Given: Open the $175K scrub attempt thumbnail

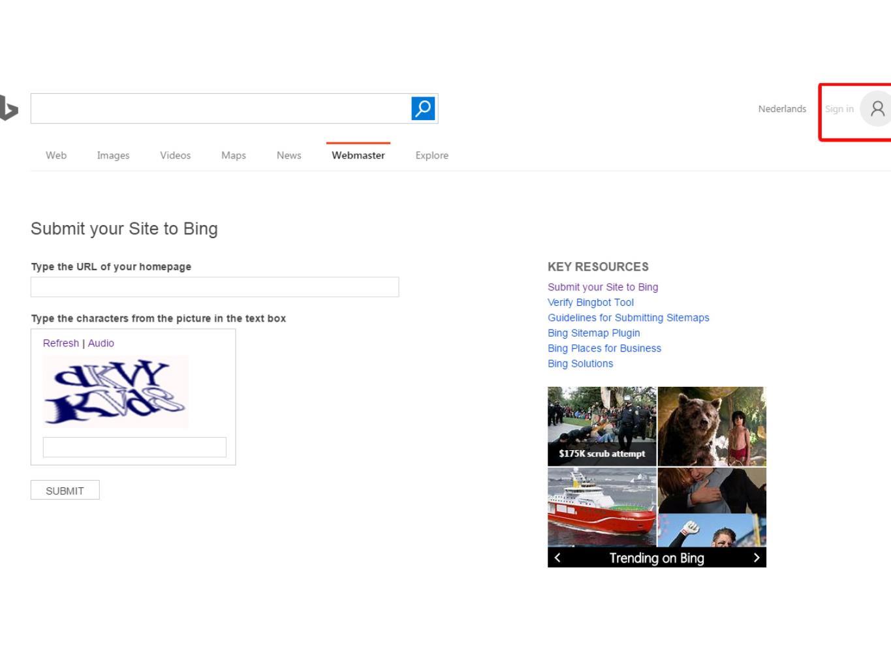Looking at the screenshot, I should (x=602, y=426).
